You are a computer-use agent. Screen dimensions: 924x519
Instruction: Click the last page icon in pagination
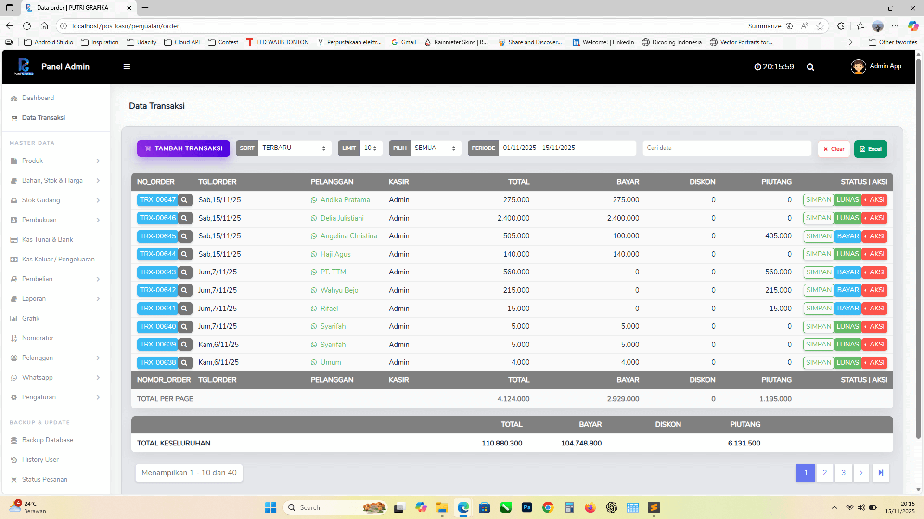click(881, 473)
